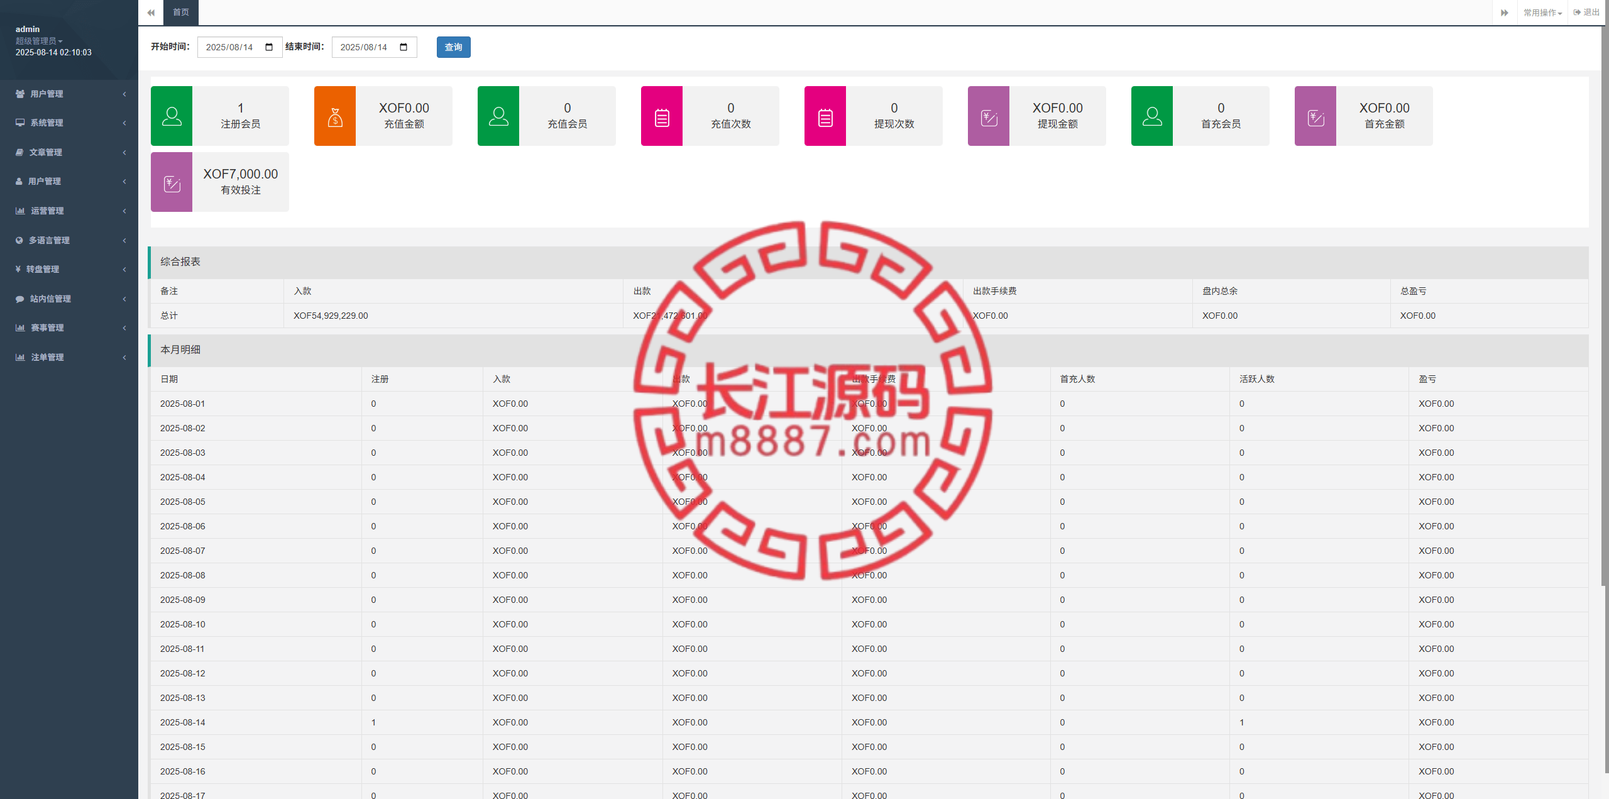The width and height of the screenshot is (1609, 799).
Task: Expand the 转盘管理 sidebar menu
Action: [69, 269]
